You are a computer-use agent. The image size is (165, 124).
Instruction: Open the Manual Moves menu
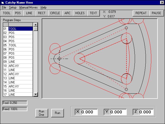click(28, 7)
